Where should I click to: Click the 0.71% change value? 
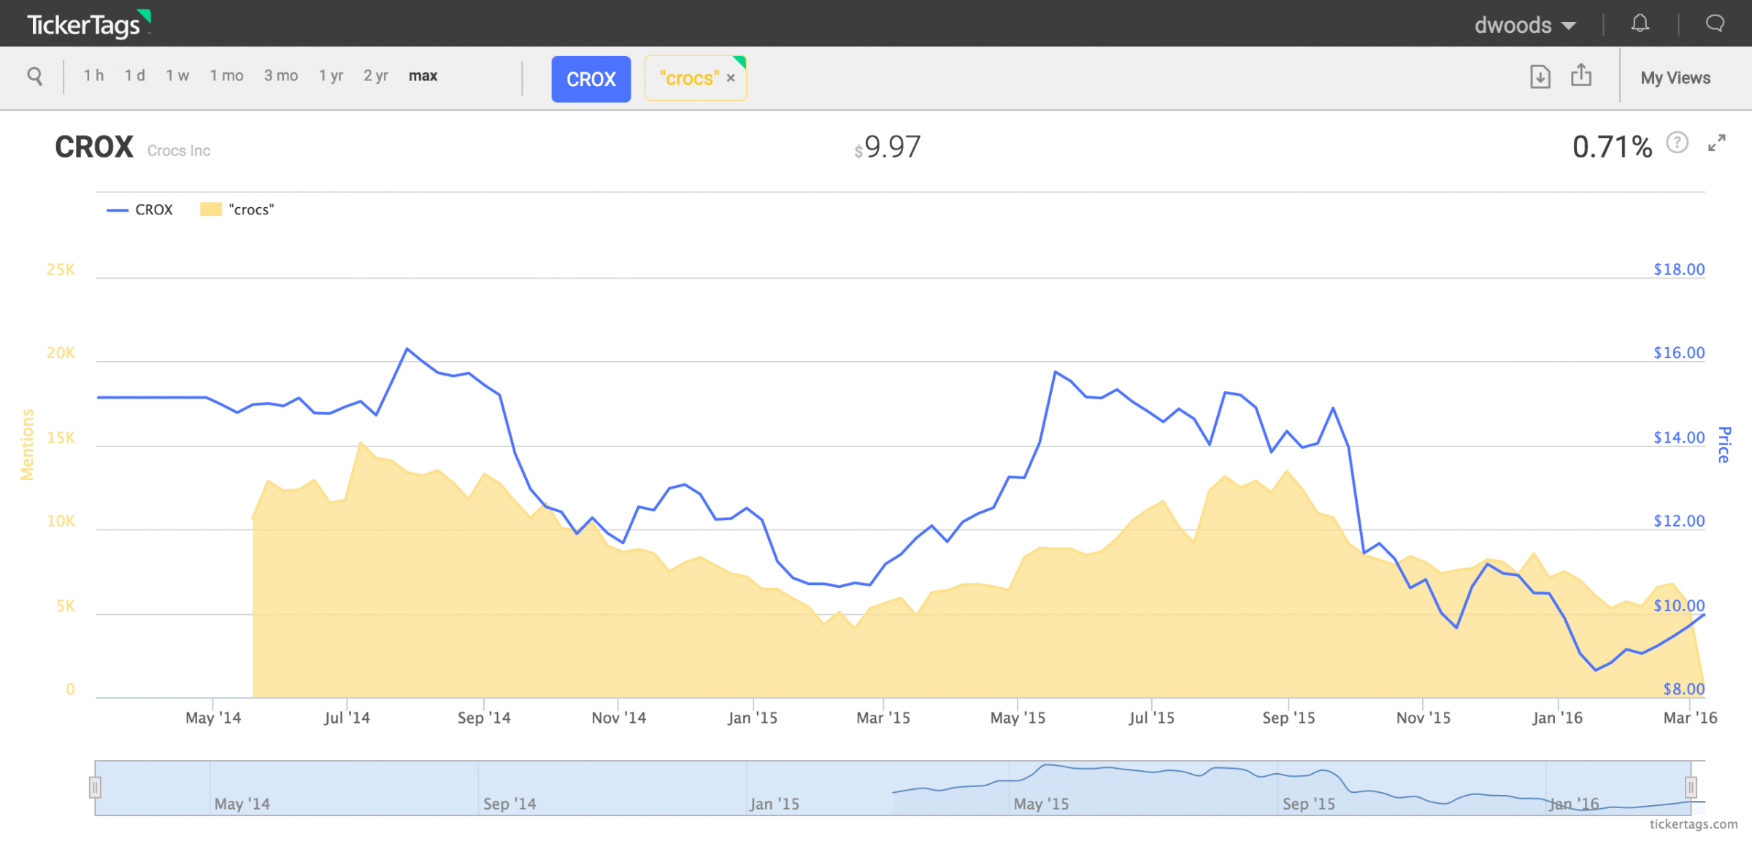(x=1612, y=147)
